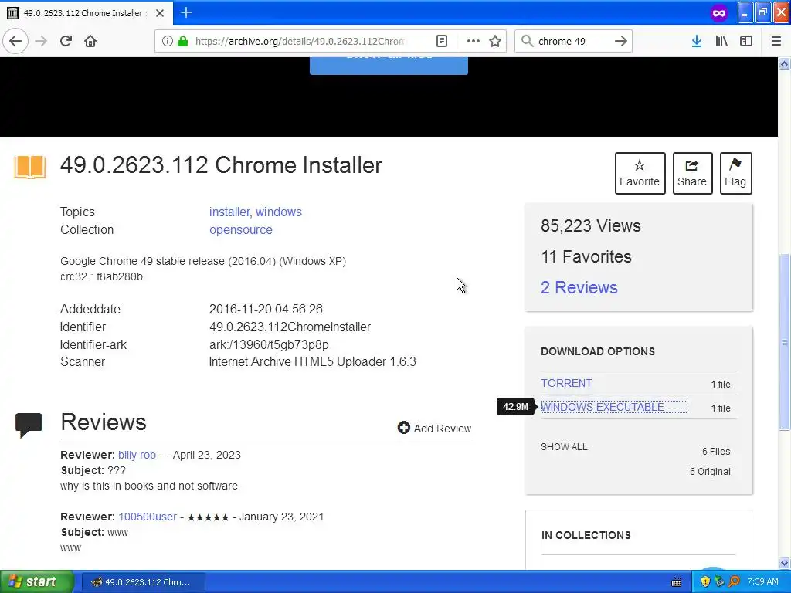791x593 pixels.
Task: Submit search with the arrow button
Action: 621,41
